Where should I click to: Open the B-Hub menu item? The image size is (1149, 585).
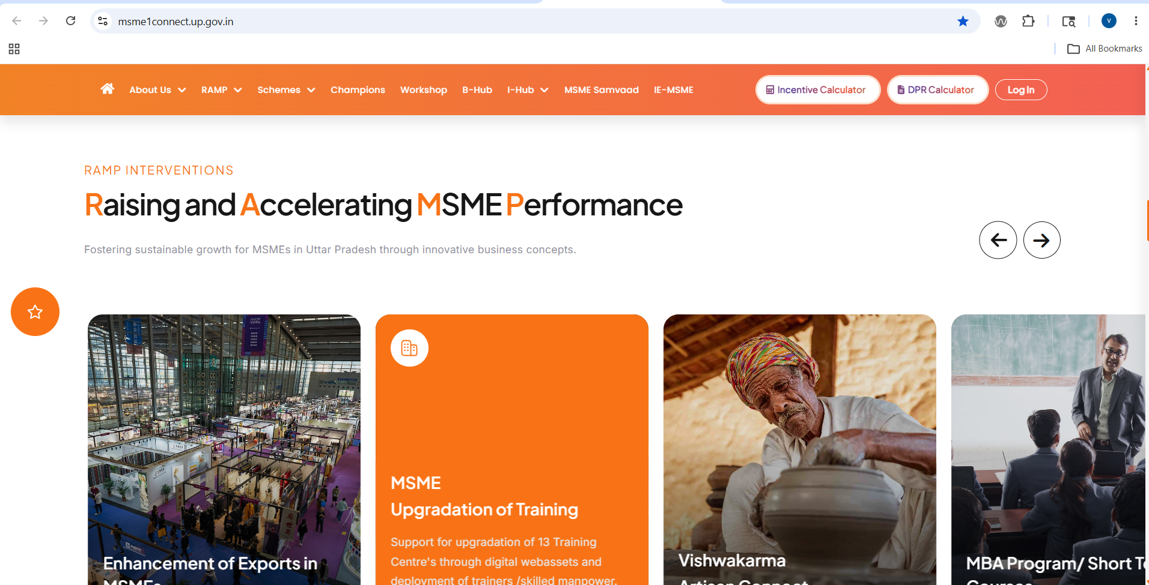pos(477,90)
